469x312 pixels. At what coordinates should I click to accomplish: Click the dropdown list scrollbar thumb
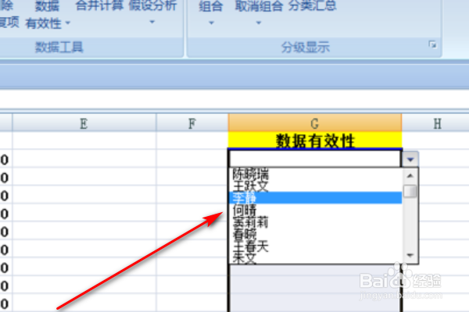coord(410,191)
